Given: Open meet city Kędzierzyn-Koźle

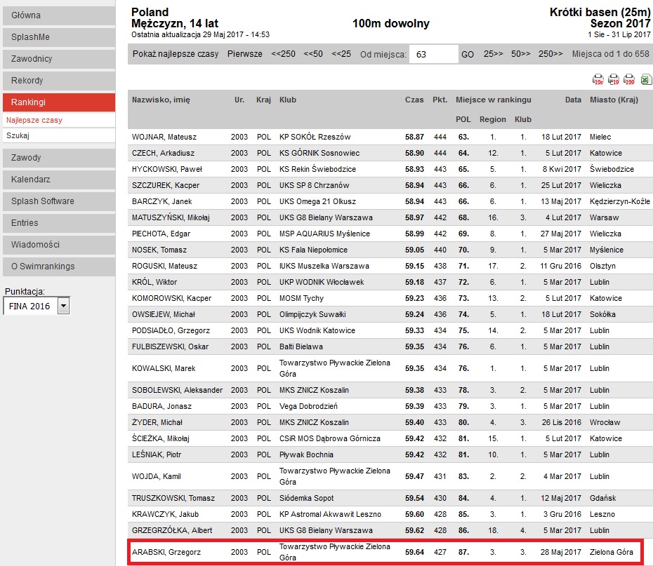Looking at the screenshot, I should pos(620,202).
